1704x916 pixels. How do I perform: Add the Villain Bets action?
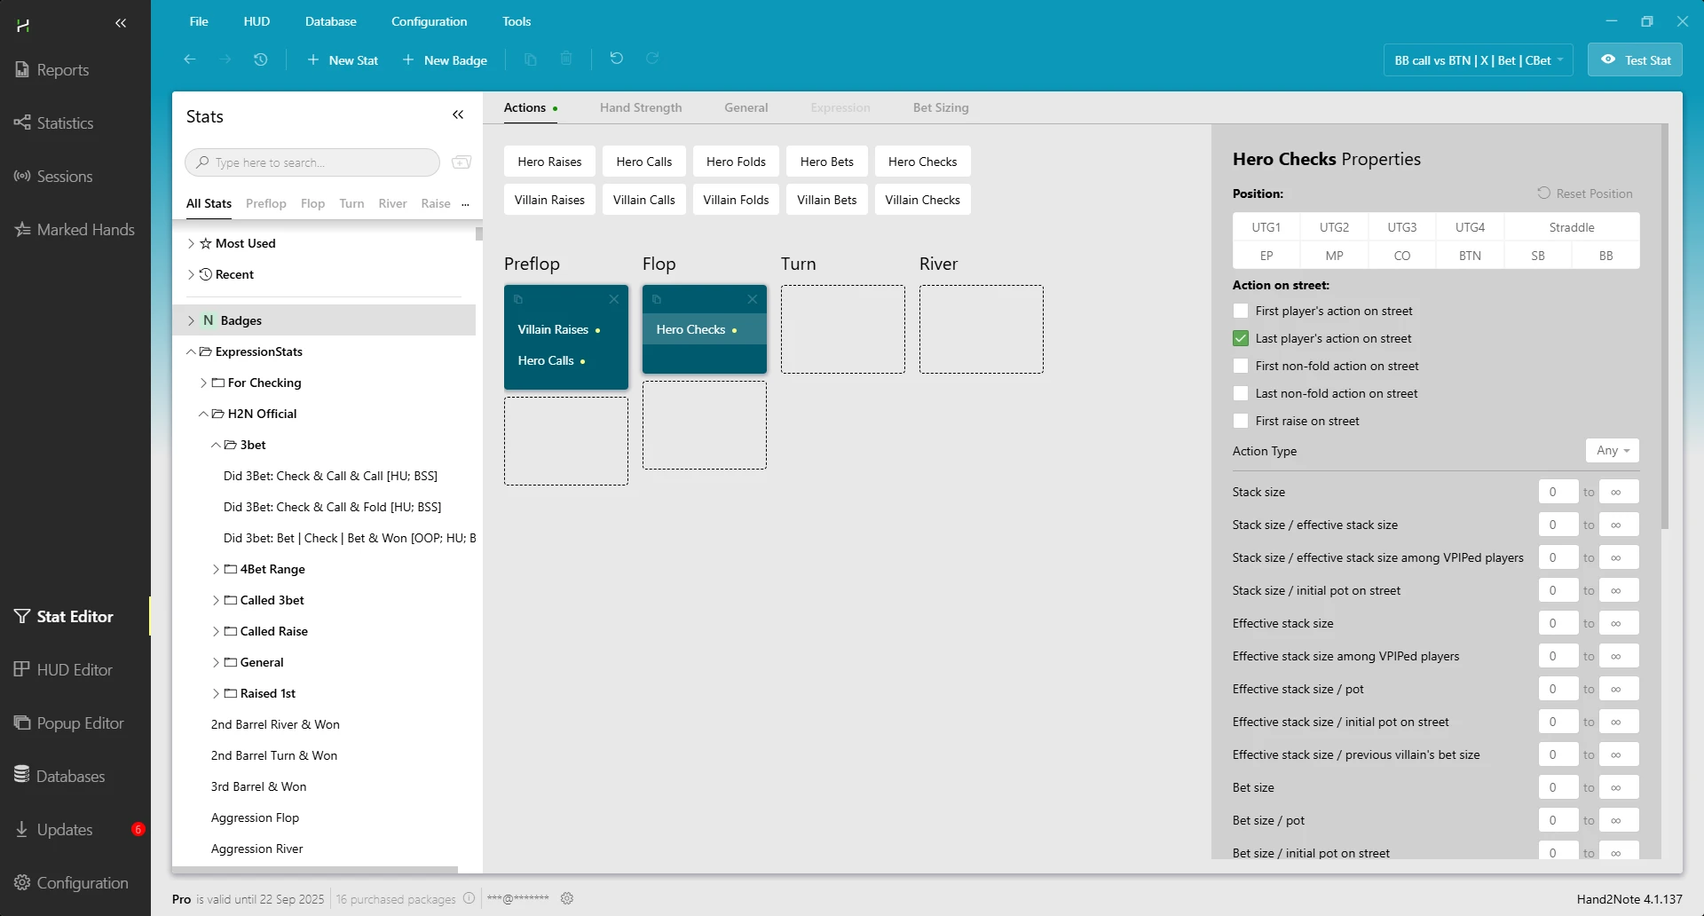pyautogui.click(x=826, y=200)
